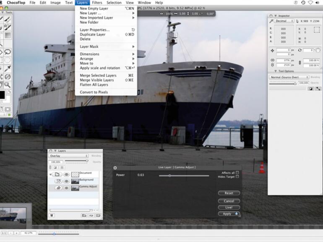Click the Cancel button
This screenshot has height=242, width=323.
(229, 201)
